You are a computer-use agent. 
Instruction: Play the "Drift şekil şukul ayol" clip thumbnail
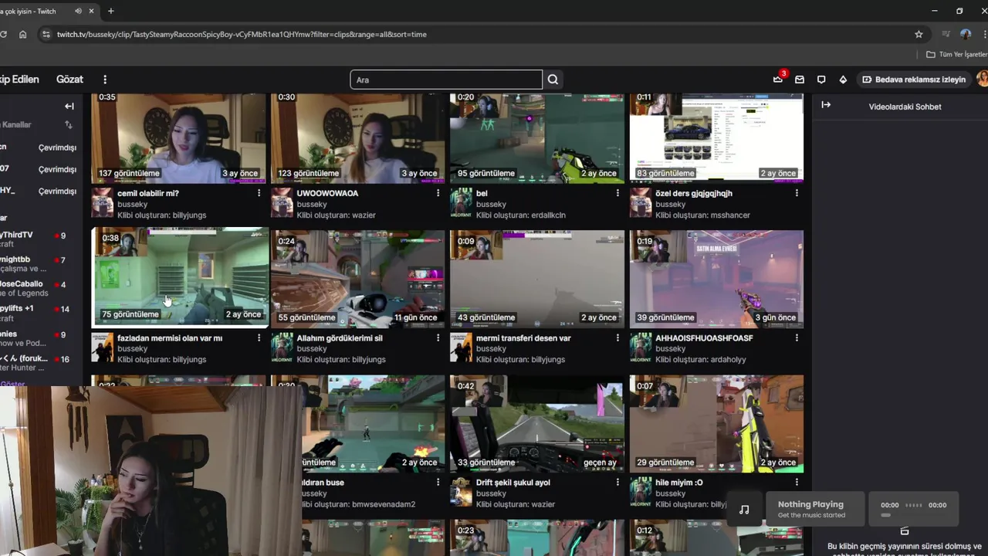(537, 424)
